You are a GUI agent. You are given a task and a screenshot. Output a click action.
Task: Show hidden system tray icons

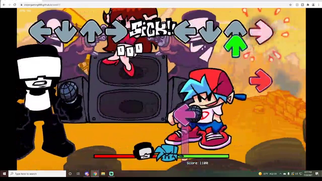pos(280,174)
